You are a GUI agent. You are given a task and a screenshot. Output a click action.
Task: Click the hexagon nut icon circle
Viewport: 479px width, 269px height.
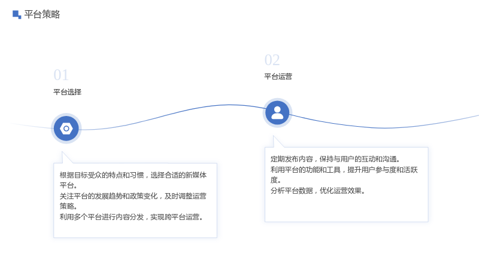point(66,129)
